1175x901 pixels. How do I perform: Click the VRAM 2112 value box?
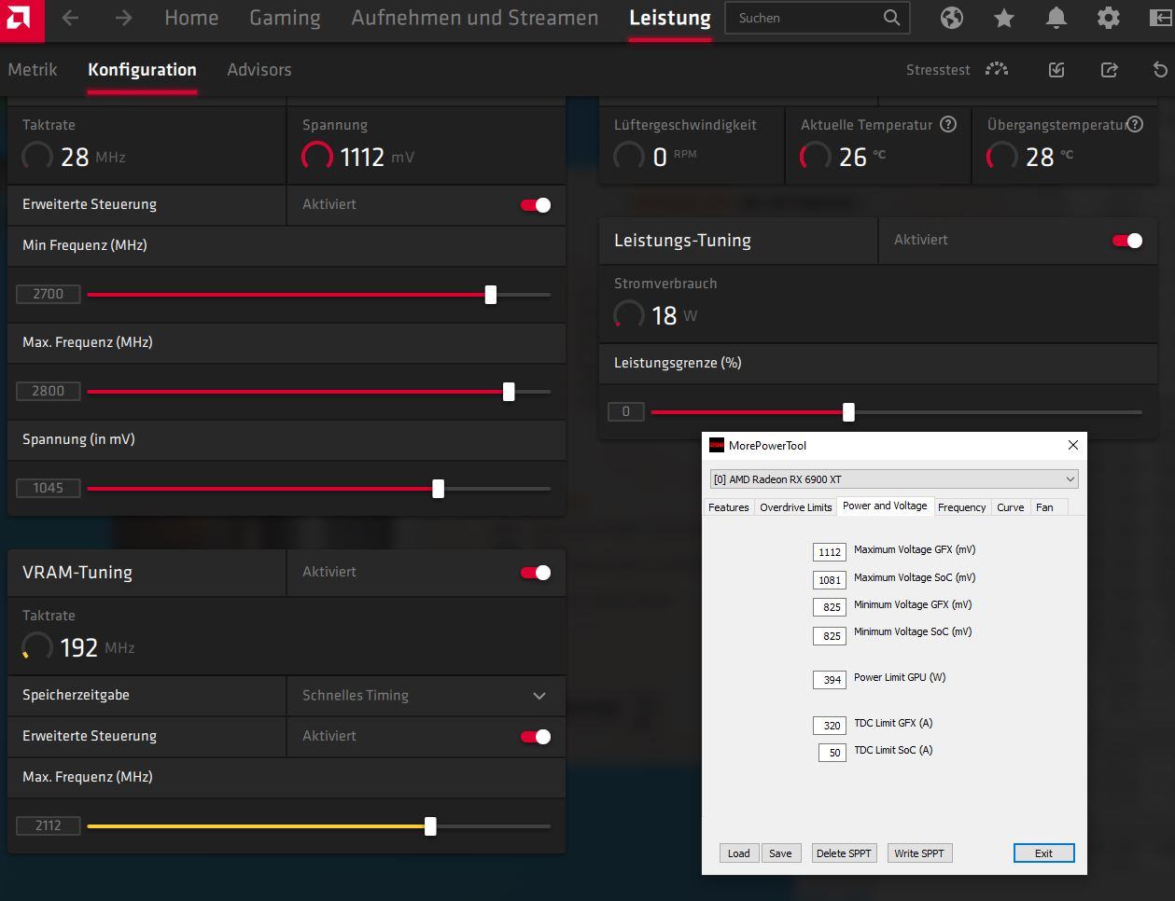point(49,825)
